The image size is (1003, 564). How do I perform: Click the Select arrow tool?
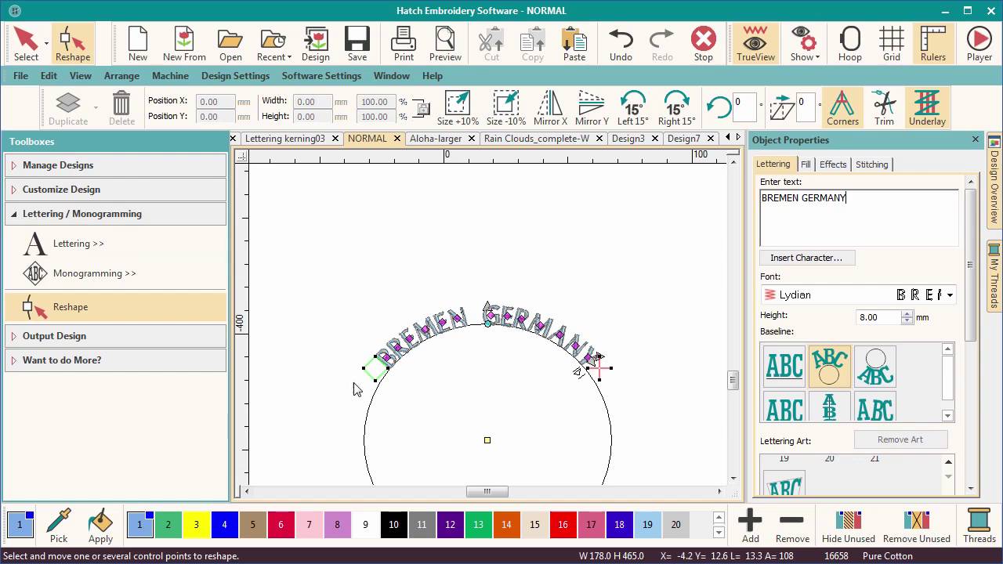25,43
